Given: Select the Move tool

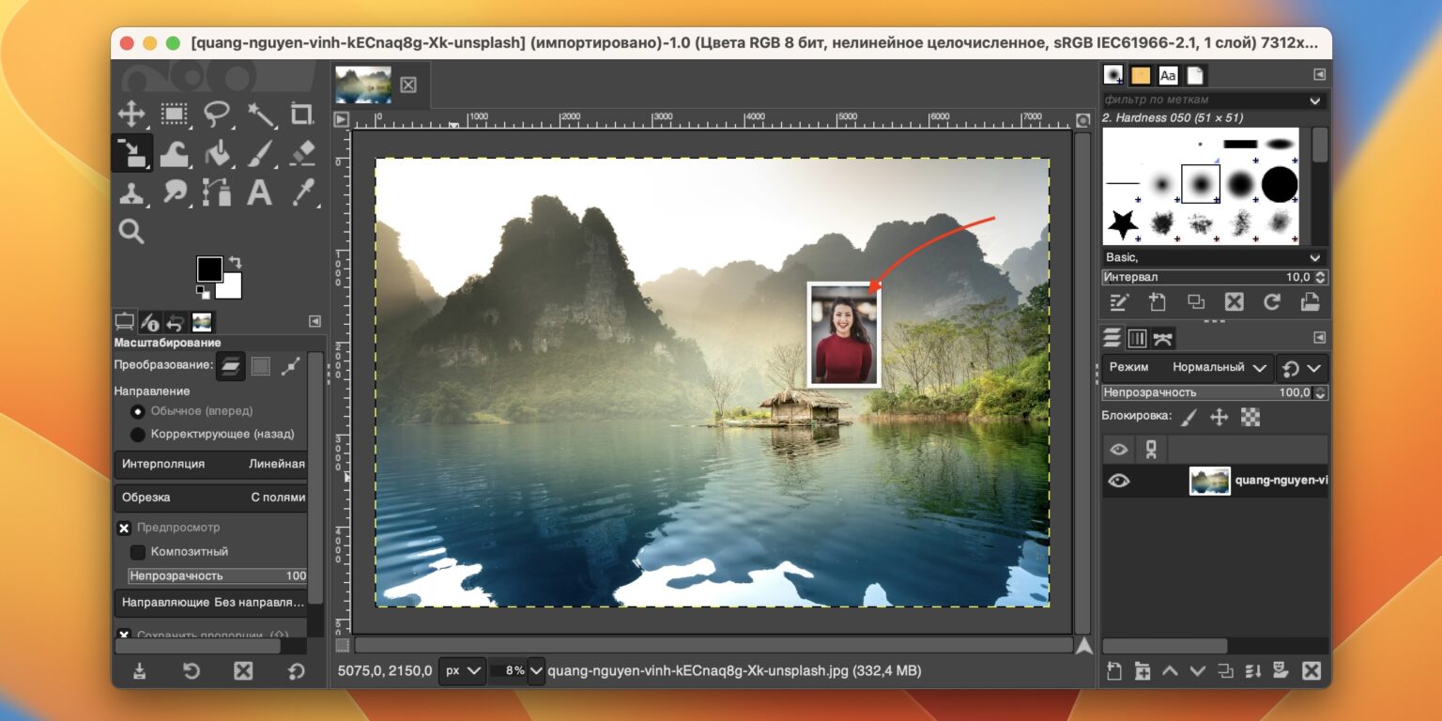Looking at the screenshot, I should pos(130,115).
